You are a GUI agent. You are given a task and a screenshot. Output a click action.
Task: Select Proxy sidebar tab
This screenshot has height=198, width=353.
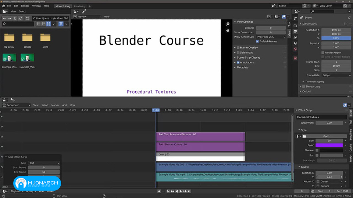(x=351, y=159)
